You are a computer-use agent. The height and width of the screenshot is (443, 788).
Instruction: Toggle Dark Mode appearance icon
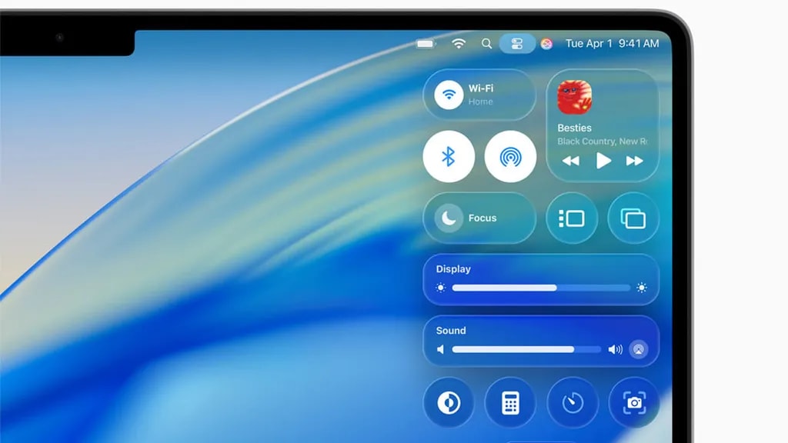449,402
